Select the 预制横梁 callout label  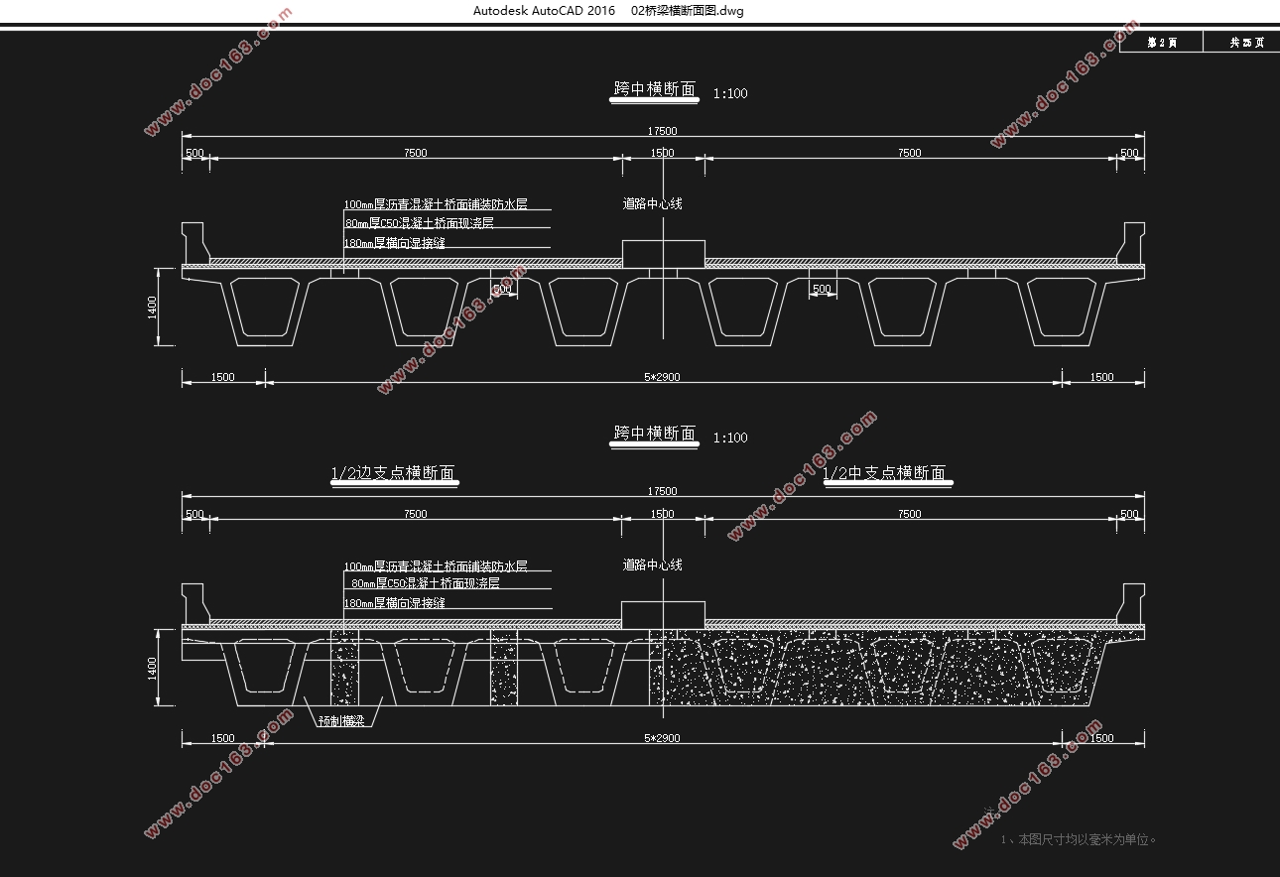341,721
